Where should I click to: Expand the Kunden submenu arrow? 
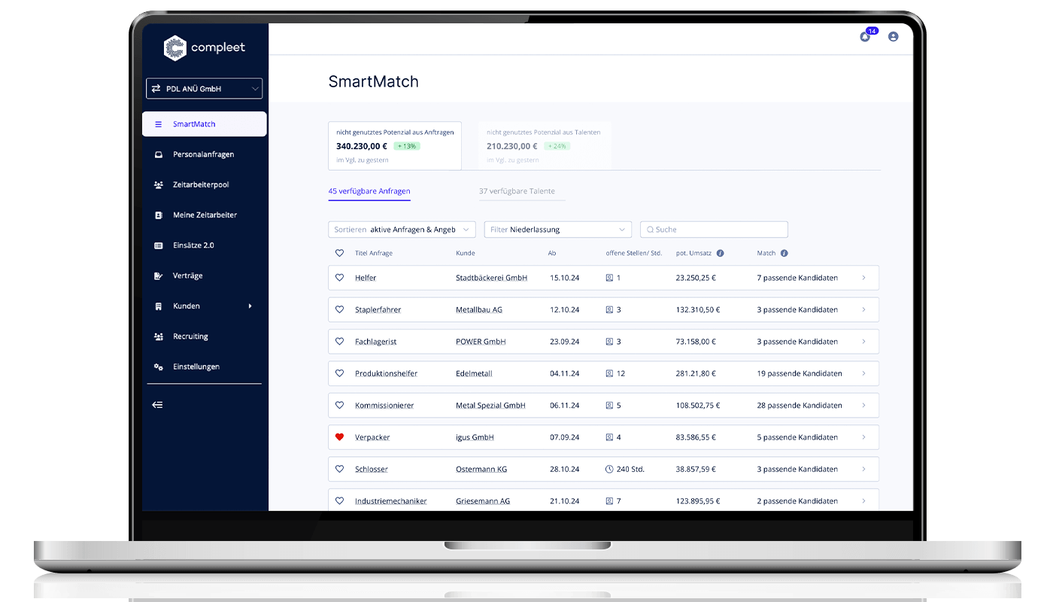pyautogui.click(x=250, y=306)
